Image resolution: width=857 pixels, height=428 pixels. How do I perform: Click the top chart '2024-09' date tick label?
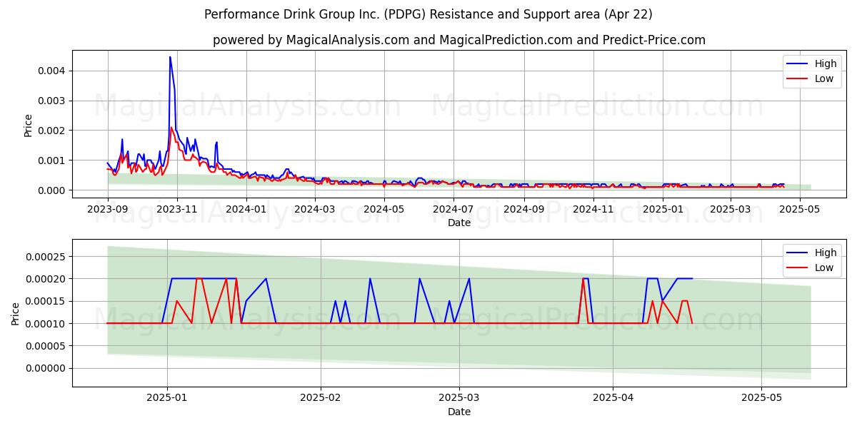(x=524, y=209)
